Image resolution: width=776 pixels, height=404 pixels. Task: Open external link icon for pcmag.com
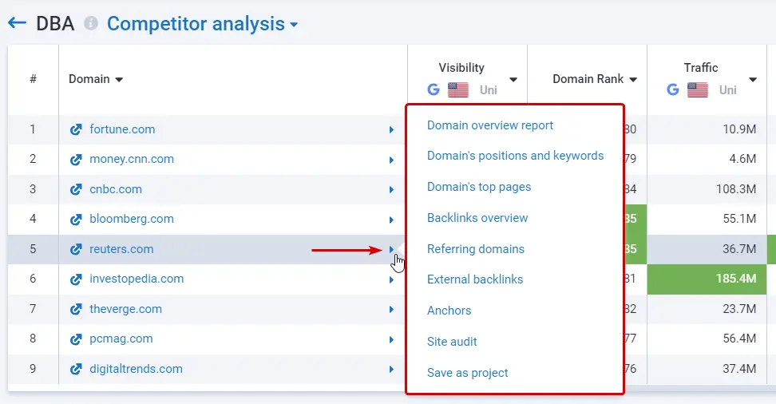(x=76, y=339)
